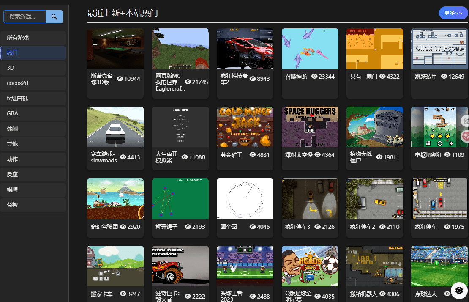This screenshot has width=469, height=302.
Task: Launch 头球王者2023 game
Action: coord(245,266)
